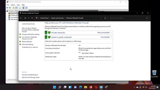Show hidden system tray icons
Image resolution: width=160 pixels, height=90 pixels.
[x=134, y=87]
